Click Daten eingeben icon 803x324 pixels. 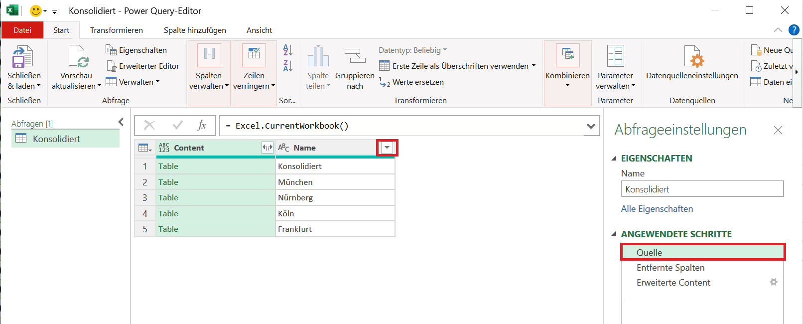[x=756, y=82]
